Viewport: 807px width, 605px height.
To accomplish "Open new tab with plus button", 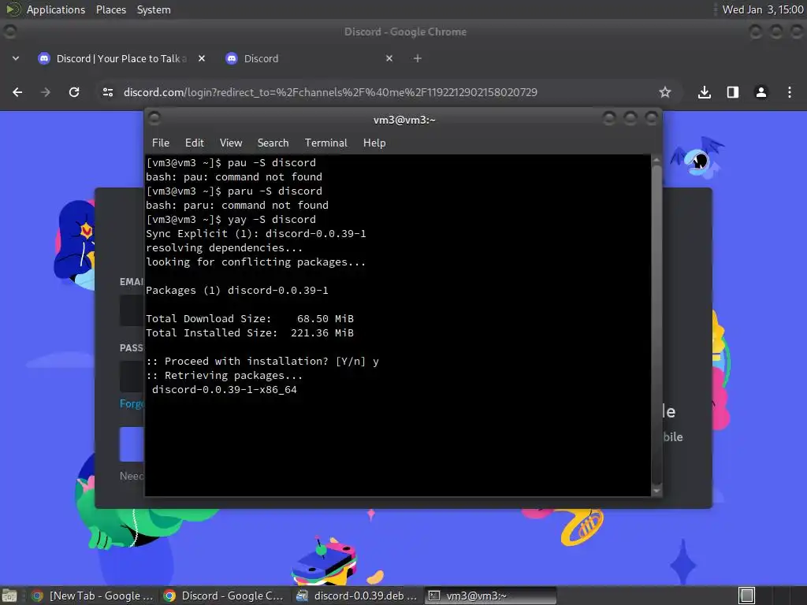I will 418,58.
